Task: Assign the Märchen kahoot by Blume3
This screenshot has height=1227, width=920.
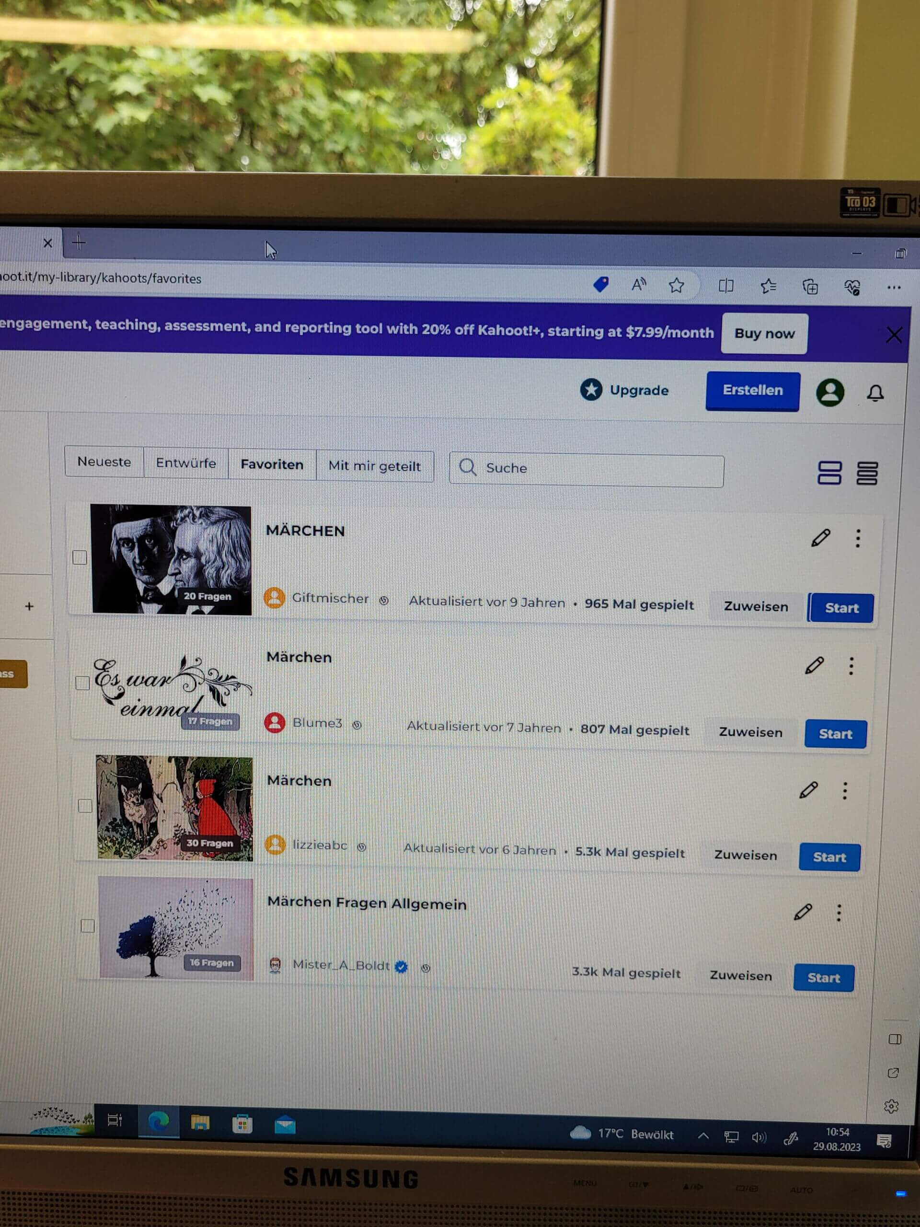Action: point(750,732)
